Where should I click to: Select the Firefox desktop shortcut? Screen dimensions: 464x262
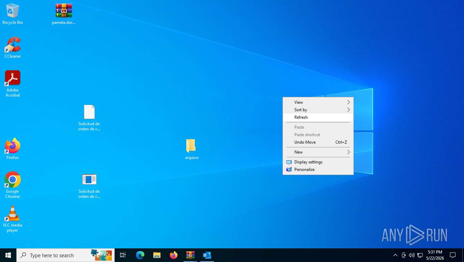[13, 149]
